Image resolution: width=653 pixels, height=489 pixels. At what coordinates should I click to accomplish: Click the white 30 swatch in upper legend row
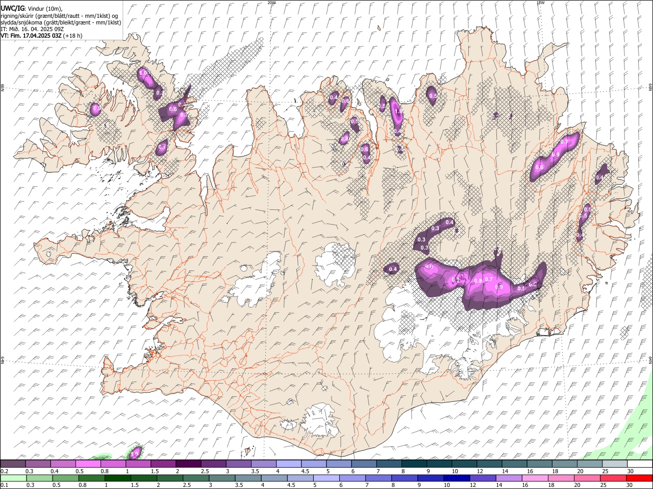(640, 464)
